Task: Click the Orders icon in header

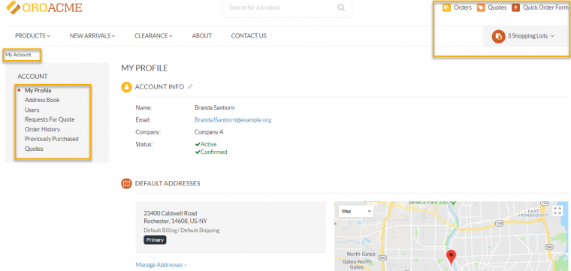Action: coord(446,8)
